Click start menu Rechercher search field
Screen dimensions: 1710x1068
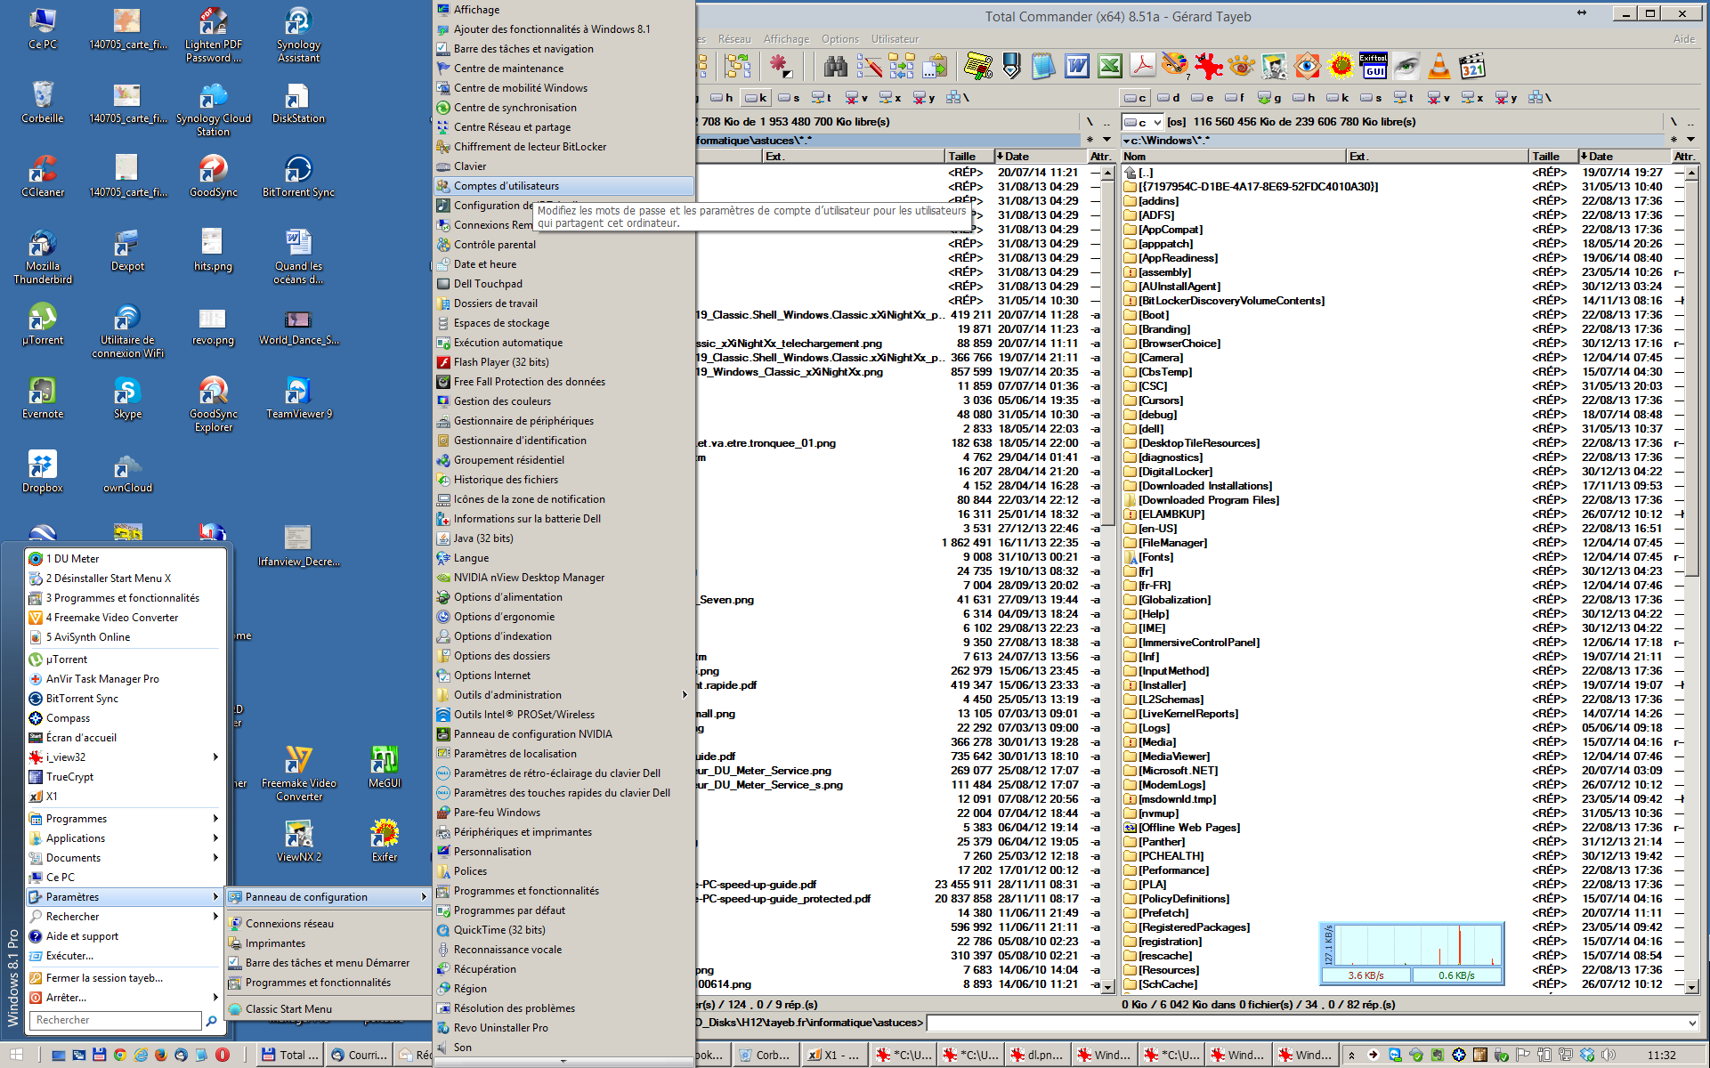coord(116,1021)
